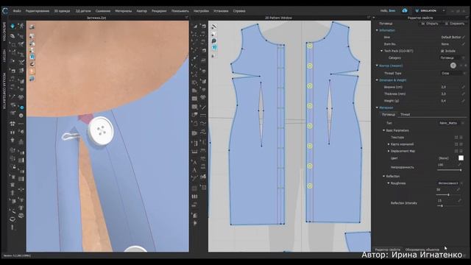Click pencil icon beside Непрозрачность value 100
Screen dimensions: 471x265
click(459, 165)
